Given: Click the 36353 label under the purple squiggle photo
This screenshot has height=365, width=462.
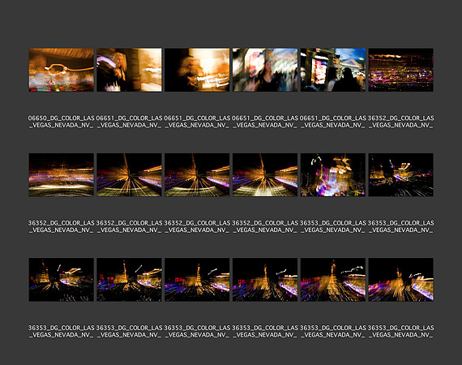Looking at the screenshot, I should pyautogui.click(x=333, y=226).
